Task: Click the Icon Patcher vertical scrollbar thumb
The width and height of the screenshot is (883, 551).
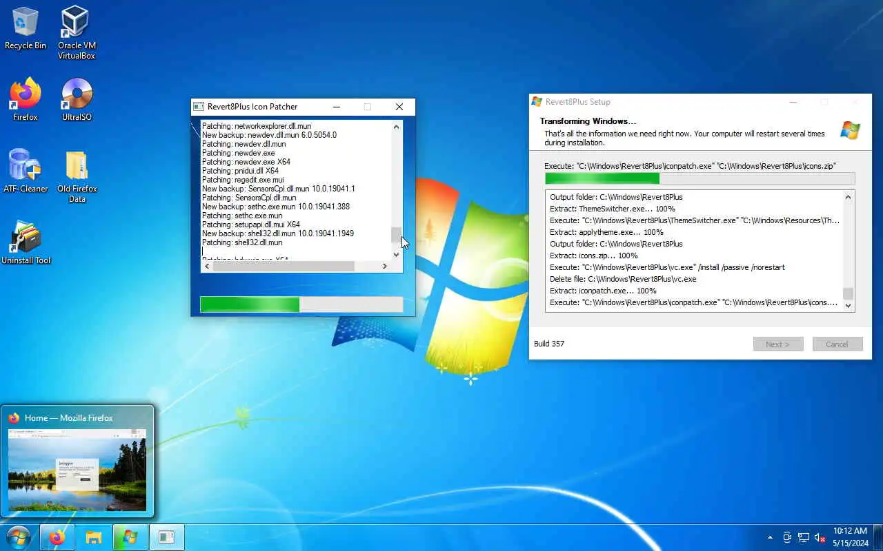Action: [x=397, y=236]
